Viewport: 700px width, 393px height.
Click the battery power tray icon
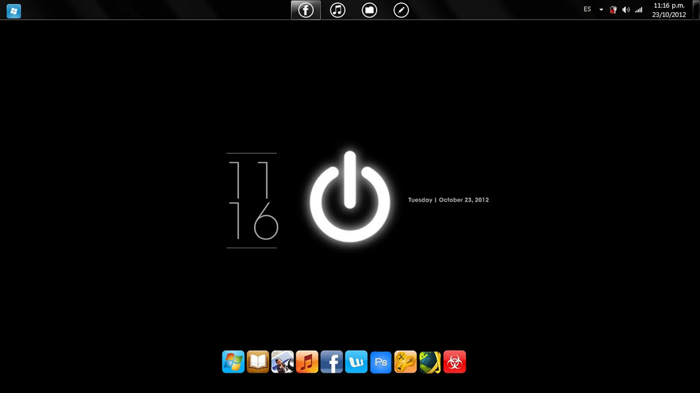tap(613, 10)
